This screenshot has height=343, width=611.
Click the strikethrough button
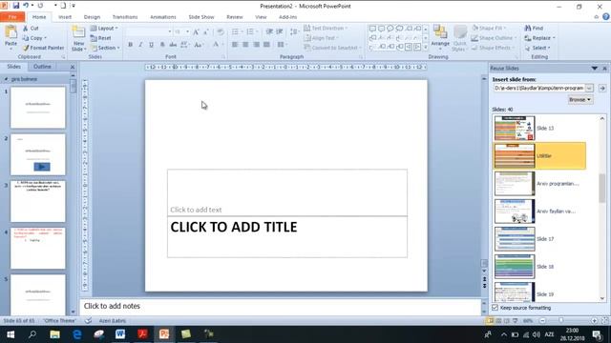(173, 45)
